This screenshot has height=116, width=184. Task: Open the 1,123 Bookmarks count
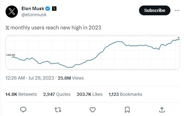(x=125, y=94)
